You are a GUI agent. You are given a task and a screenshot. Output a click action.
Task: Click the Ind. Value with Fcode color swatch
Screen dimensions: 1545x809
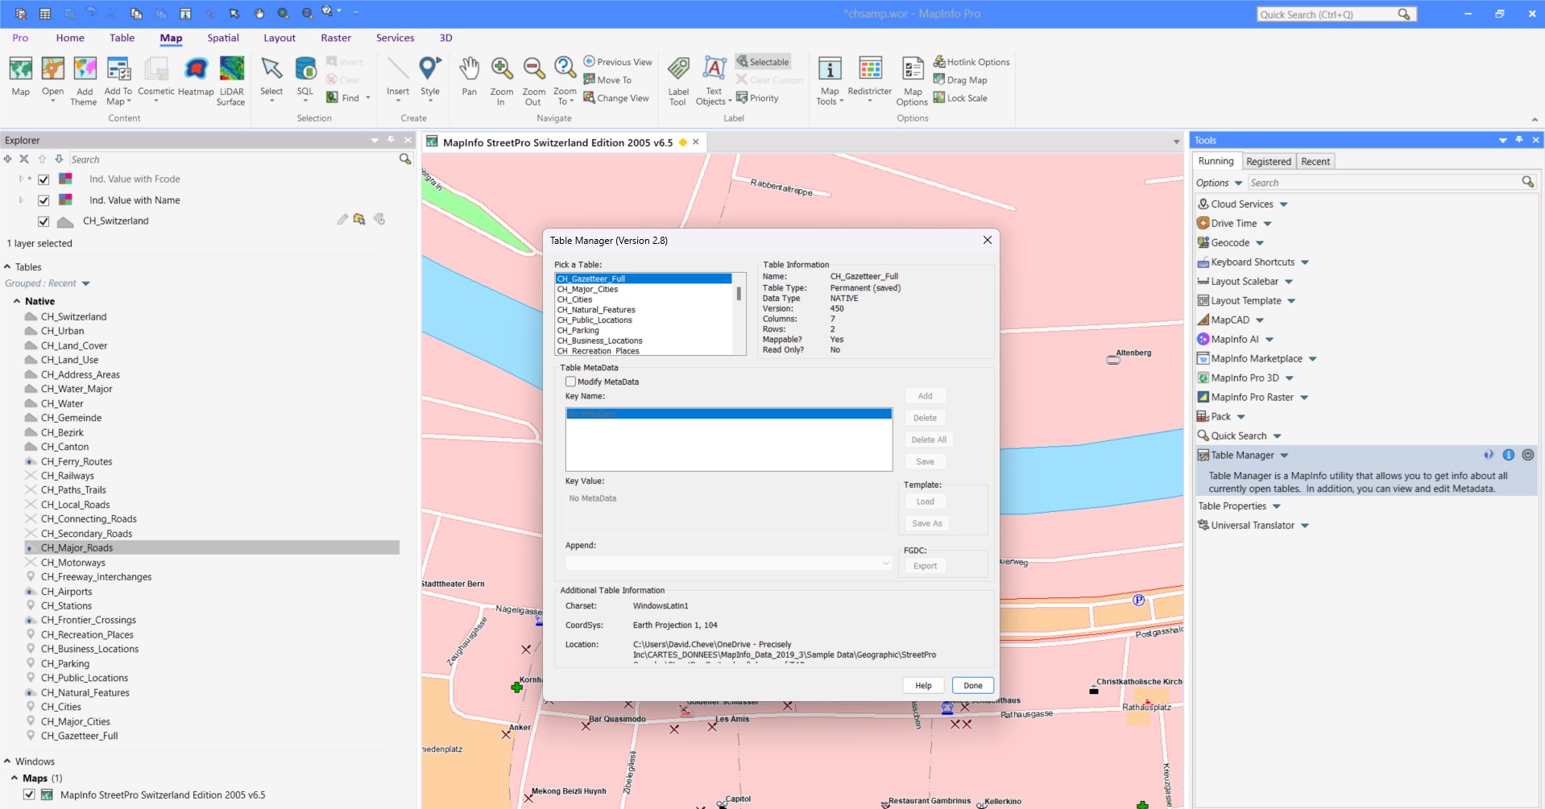click(66, 179)
